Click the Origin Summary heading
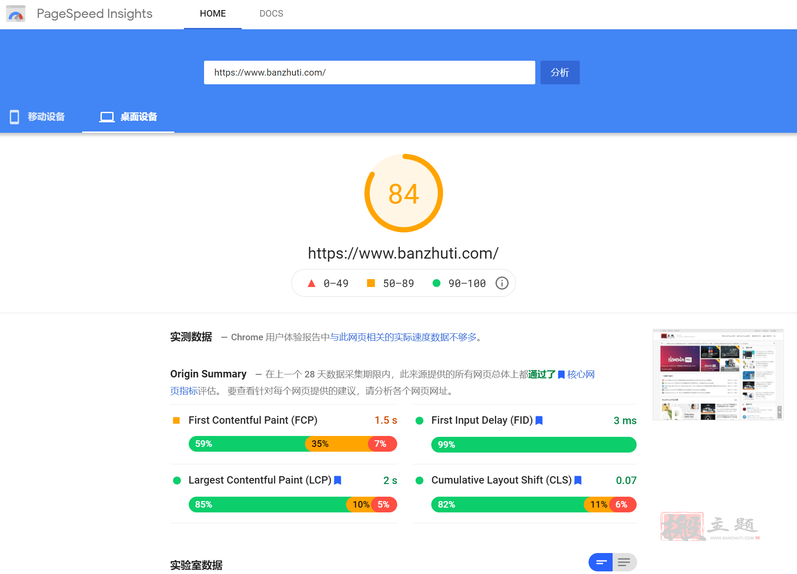Image resolution: width=797 pixels, height=574 pixels. point(208,374)
